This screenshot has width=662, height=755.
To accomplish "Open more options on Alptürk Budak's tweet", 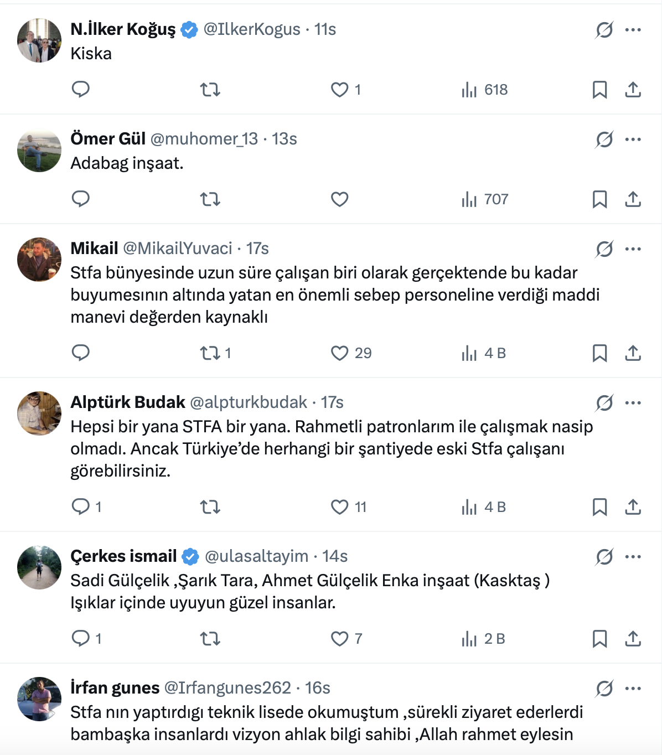I will (x=633, y=403).
